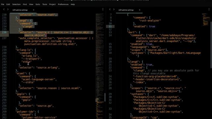Screen dimensions: 212x119
Task: Click "Packages/C++/C.sublime-syntax" entry
Action: click(156, 97)
